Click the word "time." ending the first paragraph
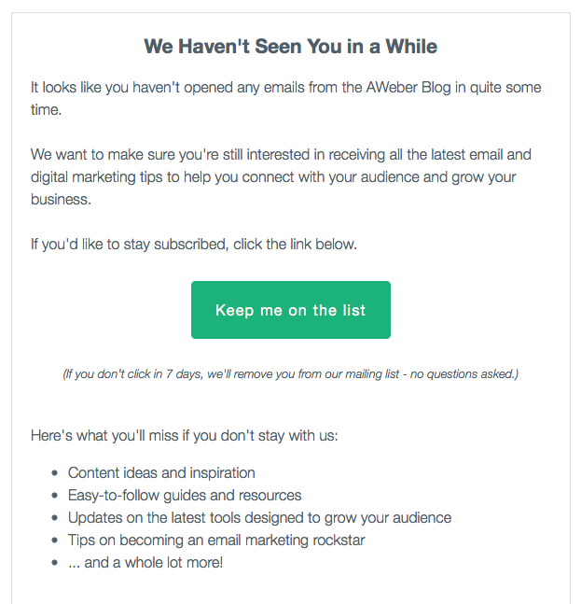This screenshot has height=604, width=581. [x=47, y=109]
